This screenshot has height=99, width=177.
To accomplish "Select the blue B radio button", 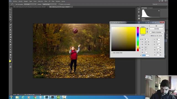I will tap(141, 53).
